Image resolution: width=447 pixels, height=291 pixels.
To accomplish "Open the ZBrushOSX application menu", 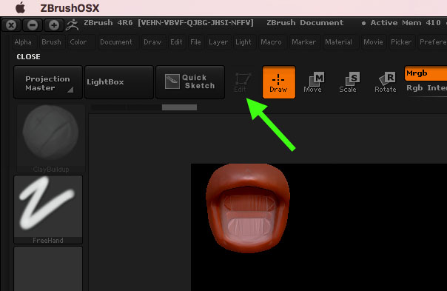I will pyautogui.click(x=70, y=8).
